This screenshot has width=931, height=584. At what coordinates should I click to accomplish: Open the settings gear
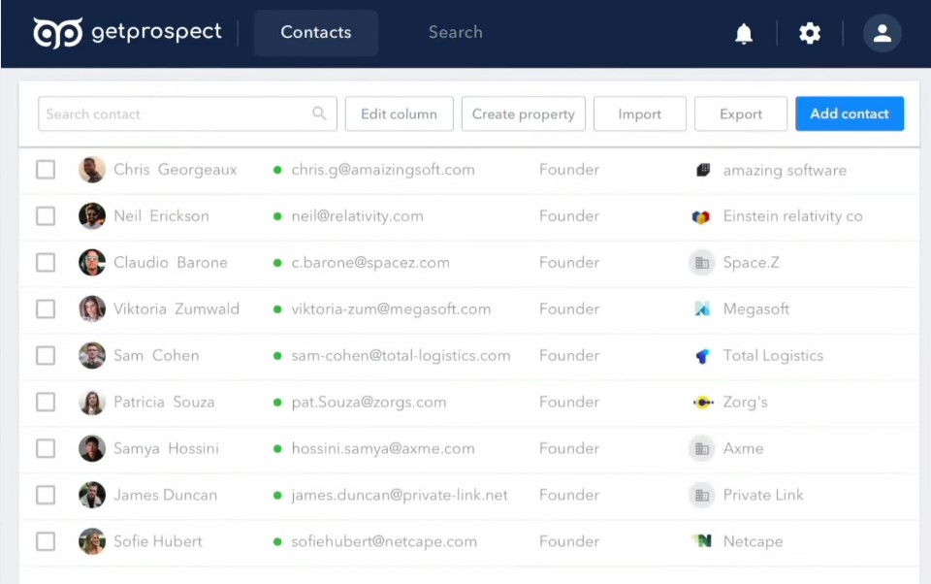(810, 32)
